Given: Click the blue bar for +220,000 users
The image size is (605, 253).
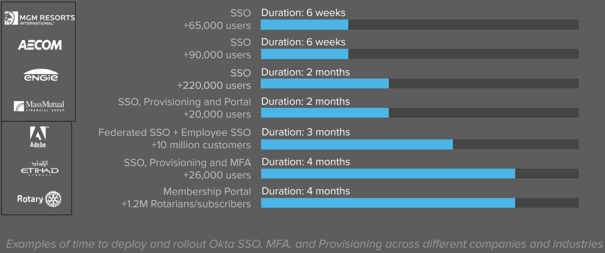Looking at the screenshot, I should (324, 83).
